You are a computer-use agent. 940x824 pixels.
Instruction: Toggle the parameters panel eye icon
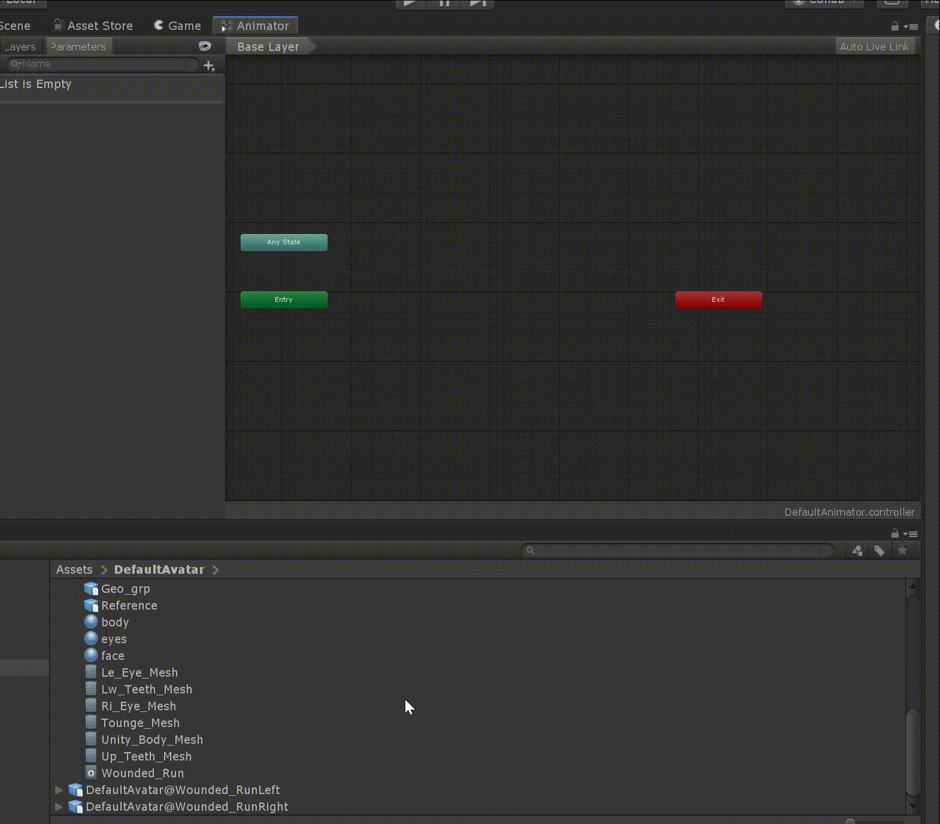pyautogui.click(x=205, y=46)
